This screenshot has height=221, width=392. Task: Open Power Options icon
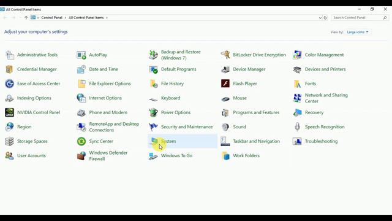coord(154,112)
